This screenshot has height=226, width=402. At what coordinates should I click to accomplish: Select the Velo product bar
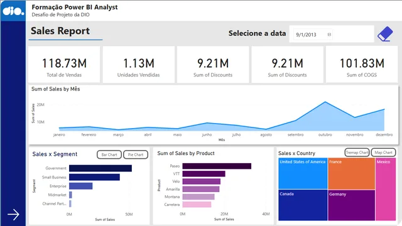(x=201, y=181)
